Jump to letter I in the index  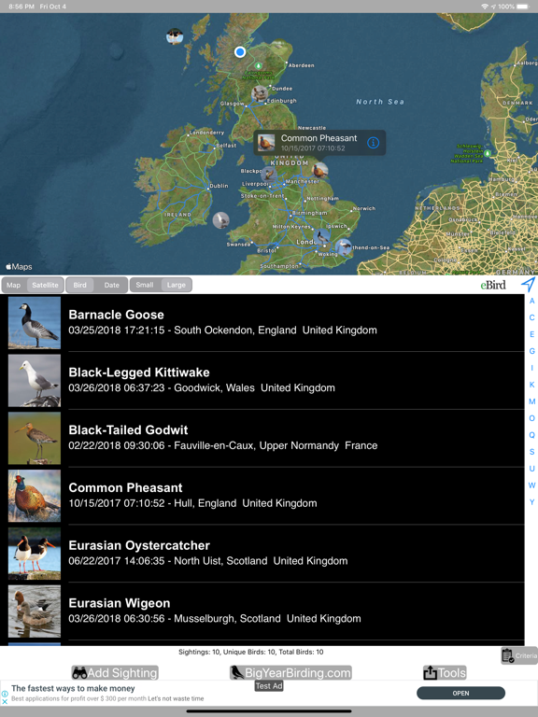click(531, 368)
